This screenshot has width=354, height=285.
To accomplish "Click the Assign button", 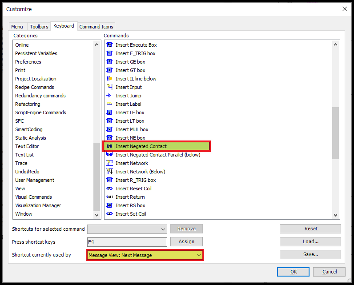I will [x=186, y=241].
